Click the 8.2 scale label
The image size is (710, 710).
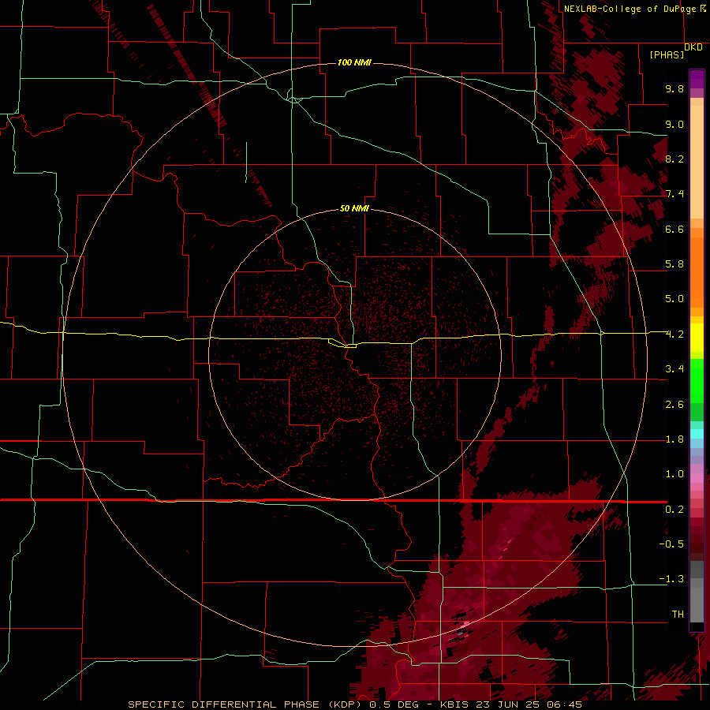tap(674, 159)
